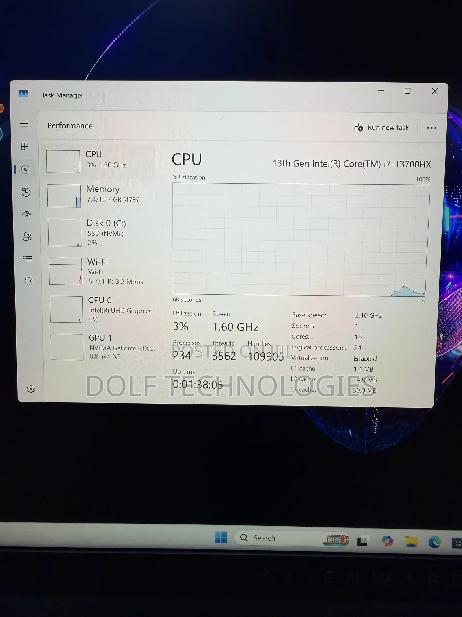Open the App history page icon
The width and height of the screenshot is (462, 617).
coord(26,192)
